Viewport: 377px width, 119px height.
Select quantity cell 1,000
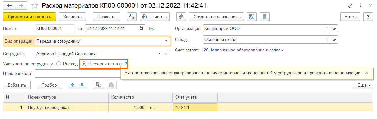[128, 107]
